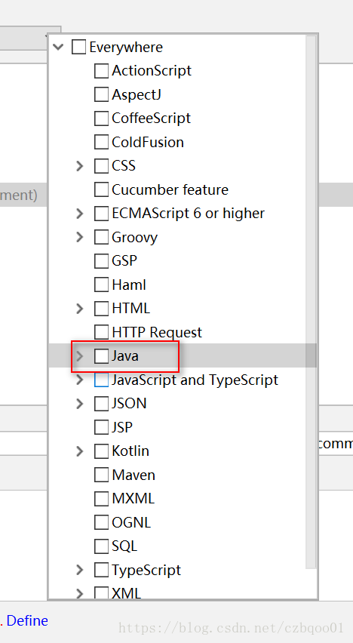Image resolution: width=353 pixels, height=643 pixels.
Task: Expand the HTML node arrow
Action: coord(80,309)
